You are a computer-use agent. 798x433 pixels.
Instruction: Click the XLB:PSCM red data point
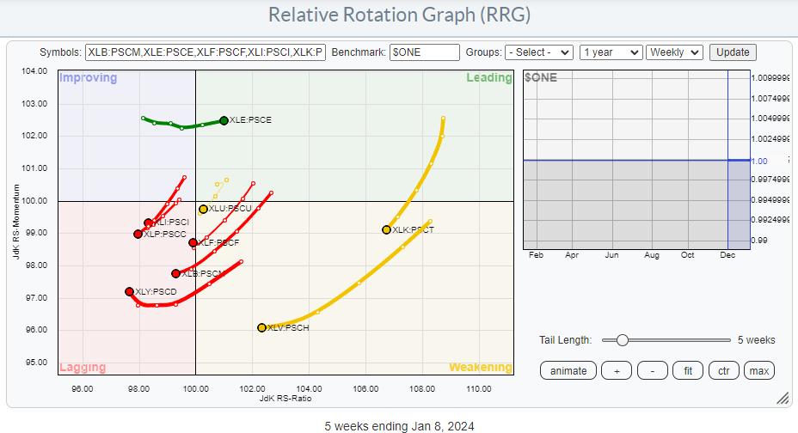coord(175,273)
